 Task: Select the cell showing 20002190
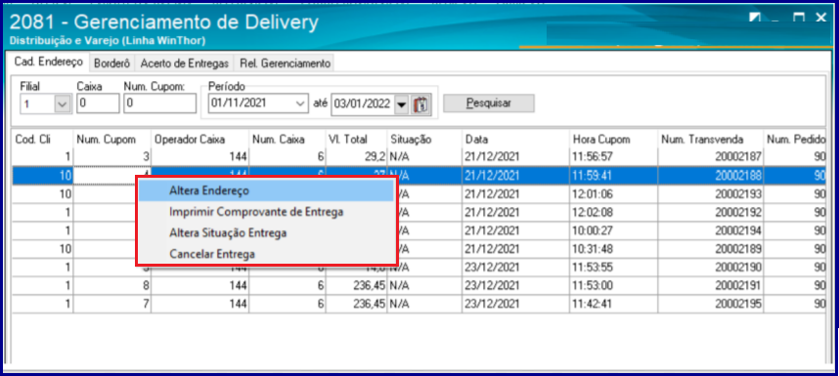[x=711, y=267]
